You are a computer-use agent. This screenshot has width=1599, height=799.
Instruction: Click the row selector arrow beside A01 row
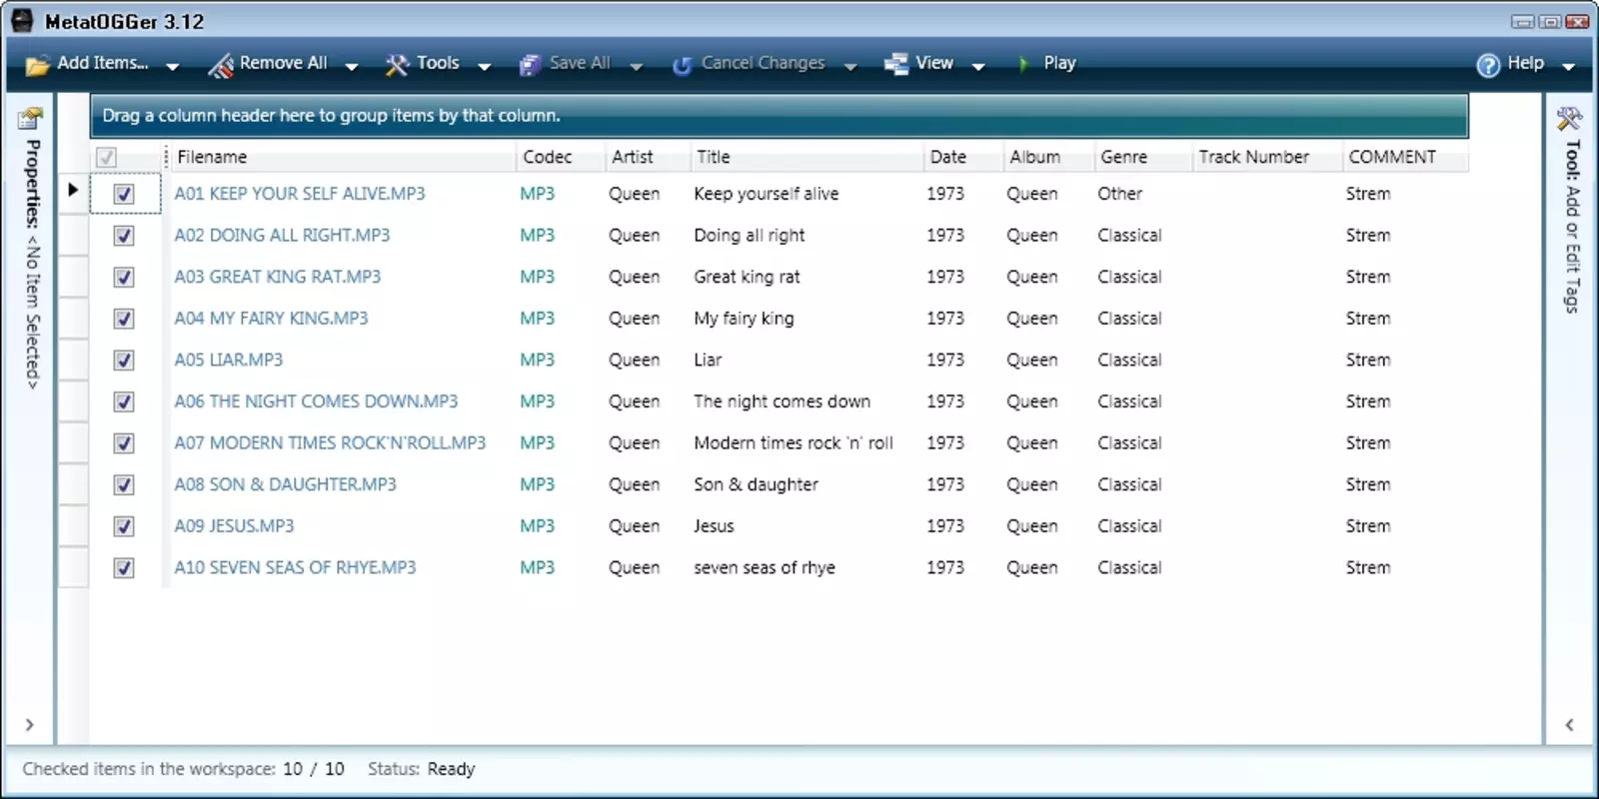tap(73, 190)
